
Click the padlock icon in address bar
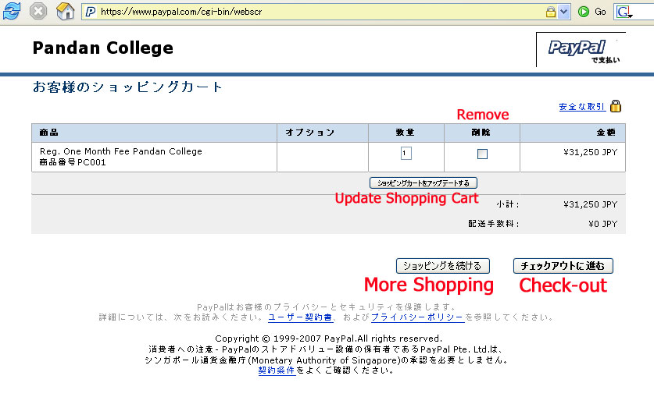click(551, 12)
